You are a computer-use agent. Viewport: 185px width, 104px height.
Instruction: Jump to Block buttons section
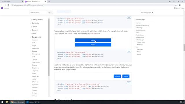[140, 37]
